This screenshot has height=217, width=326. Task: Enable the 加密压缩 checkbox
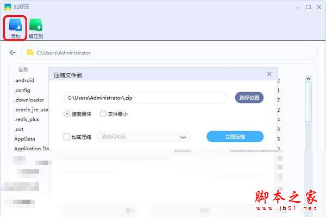67,137
